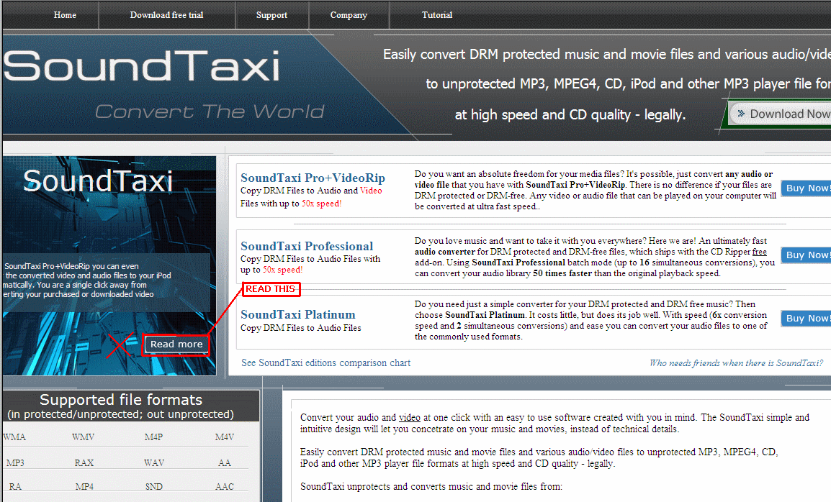Click the WMV format cell
This screenshot has height=502, width=831.
[x=84, y=437]
